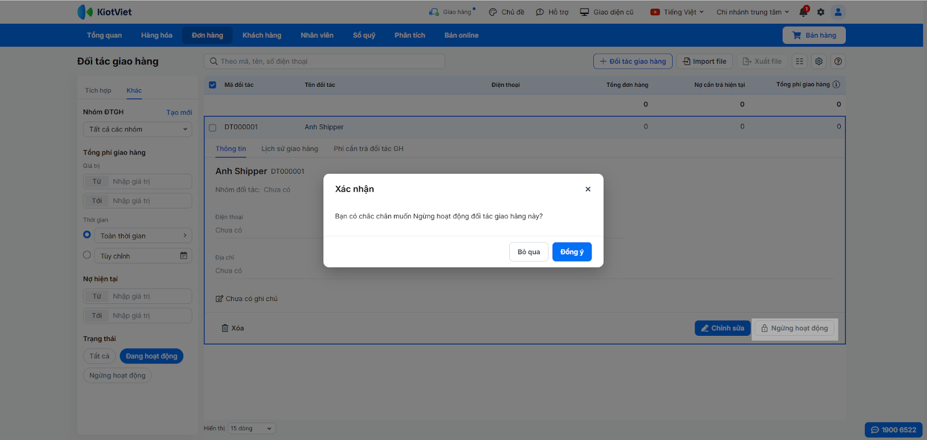
Task: Open Chi nhánh trung tâm branch dropdown
Action: pos(753,12)
